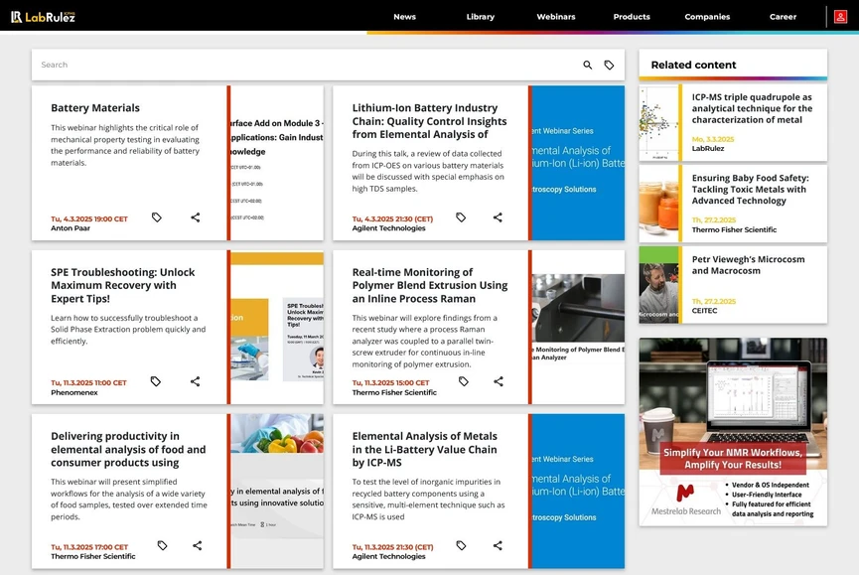Open SPE Troubleshooting webinar title
The width and height of the screenshot is (859, 575).
(x=123, y=285)
